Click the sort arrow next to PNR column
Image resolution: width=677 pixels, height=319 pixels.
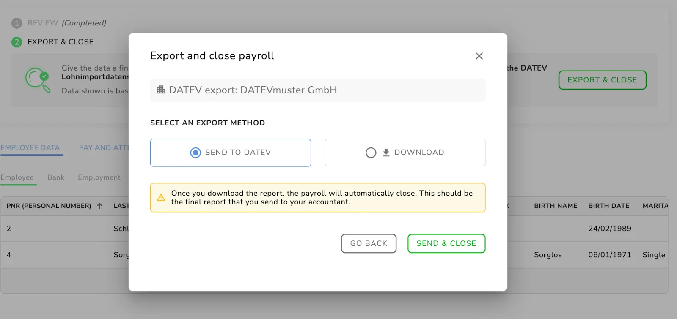coord(99,206)
